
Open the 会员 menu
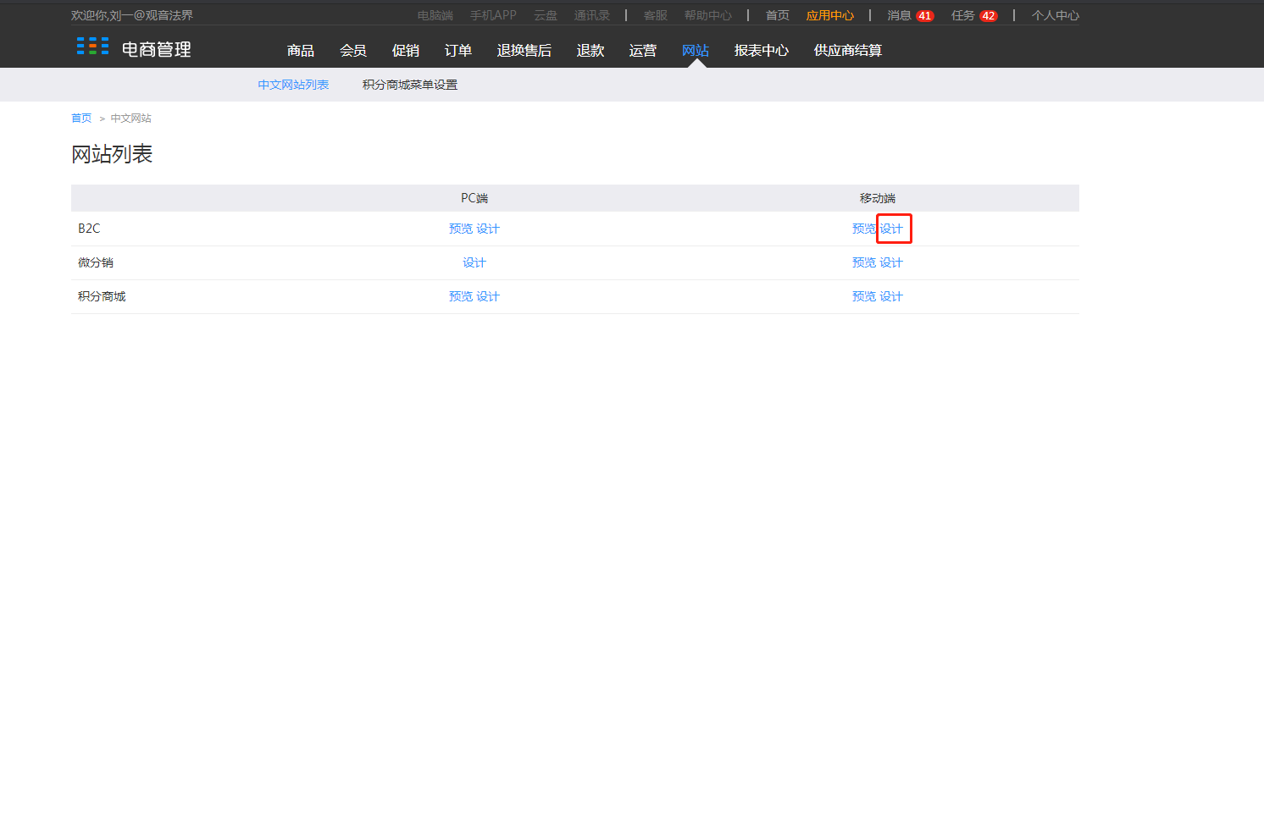click(353, 51)
